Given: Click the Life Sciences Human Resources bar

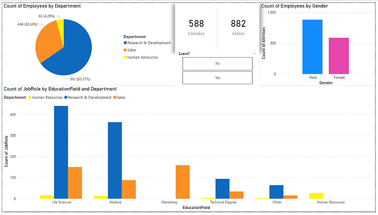Looking at the screenshot, I should click(x=47, y=197).
